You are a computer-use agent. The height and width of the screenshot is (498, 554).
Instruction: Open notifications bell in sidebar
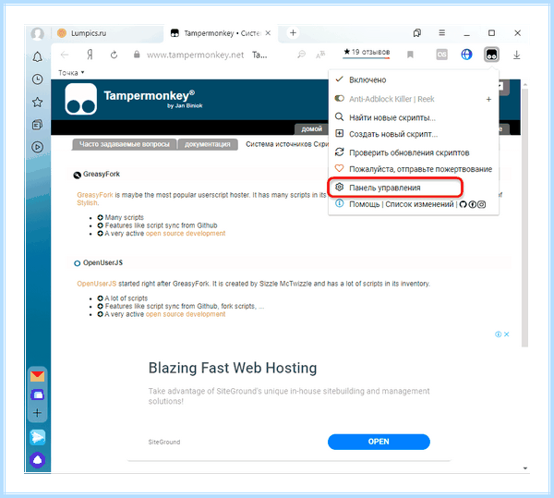38,57
